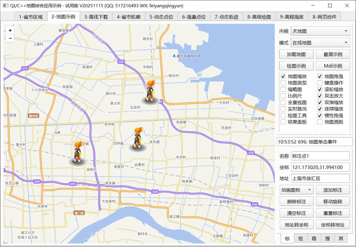Click the 地址转坐标 button
Screen dimensions: 356x247
tap(296, 224)
